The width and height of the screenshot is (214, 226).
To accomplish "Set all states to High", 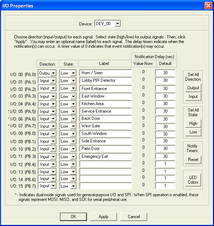I will pos(193,123).
